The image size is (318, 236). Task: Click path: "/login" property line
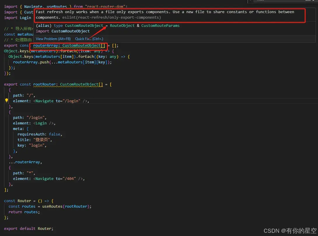29,118
